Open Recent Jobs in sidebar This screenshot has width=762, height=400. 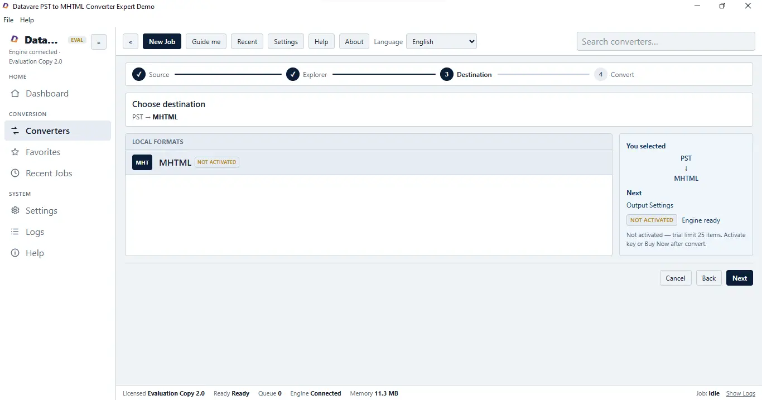57,174
